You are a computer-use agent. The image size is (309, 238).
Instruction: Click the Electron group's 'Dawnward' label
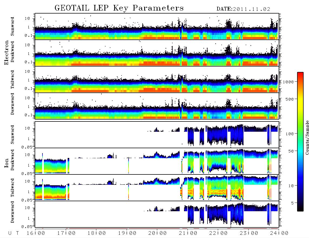tap(12, 104)
